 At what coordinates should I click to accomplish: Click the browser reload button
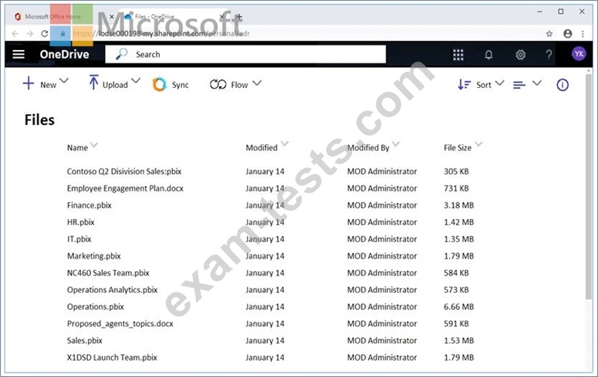tap(45, 34)
